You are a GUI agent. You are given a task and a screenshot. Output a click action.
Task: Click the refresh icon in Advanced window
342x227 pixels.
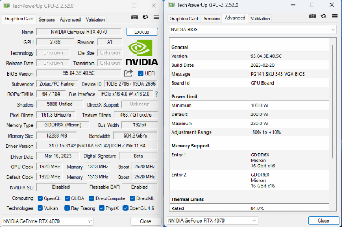[323, 16]
